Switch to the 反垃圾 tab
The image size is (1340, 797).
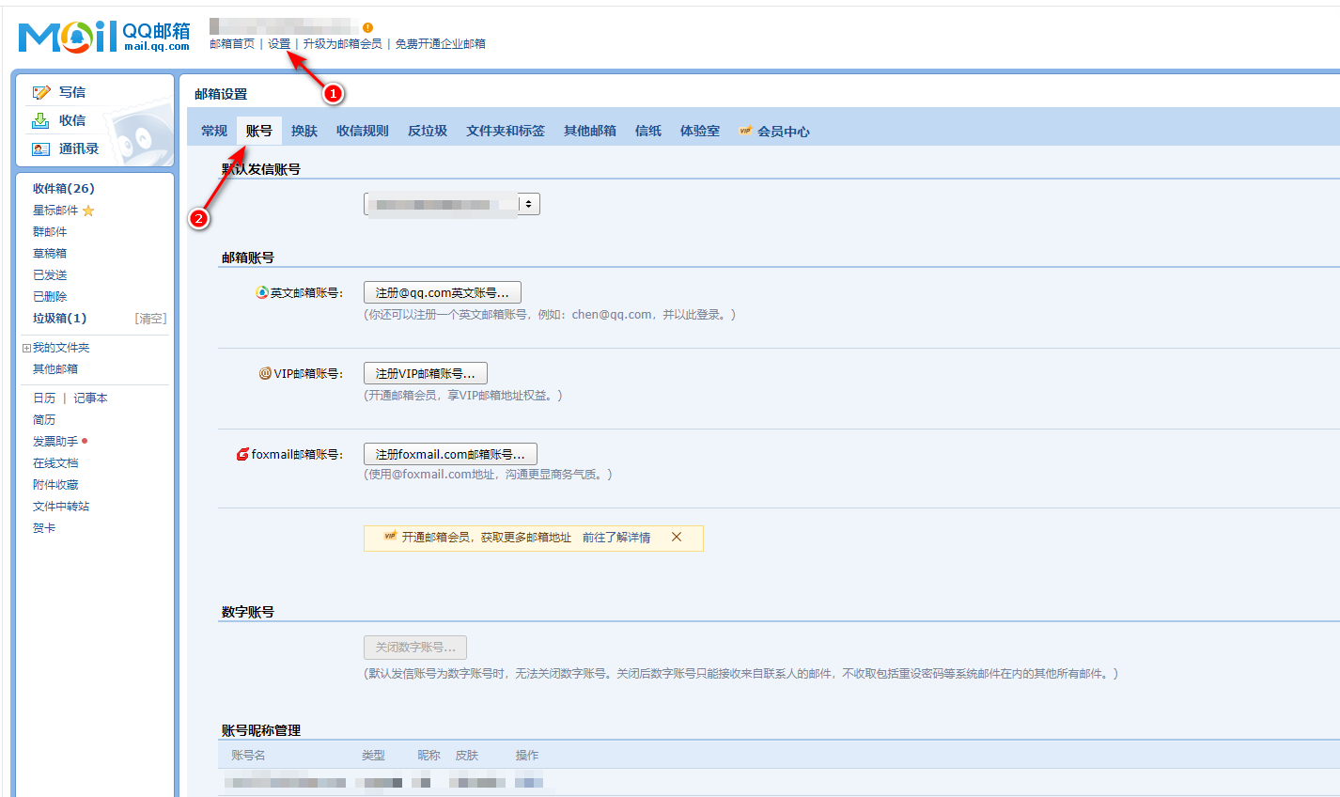coord(428,131)
